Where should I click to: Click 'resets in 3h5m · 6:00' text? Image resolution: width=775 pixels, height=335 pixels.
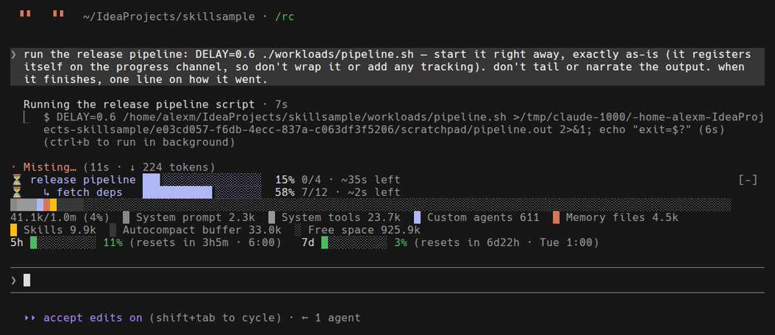pyautogui.click(x=205, y=243)
